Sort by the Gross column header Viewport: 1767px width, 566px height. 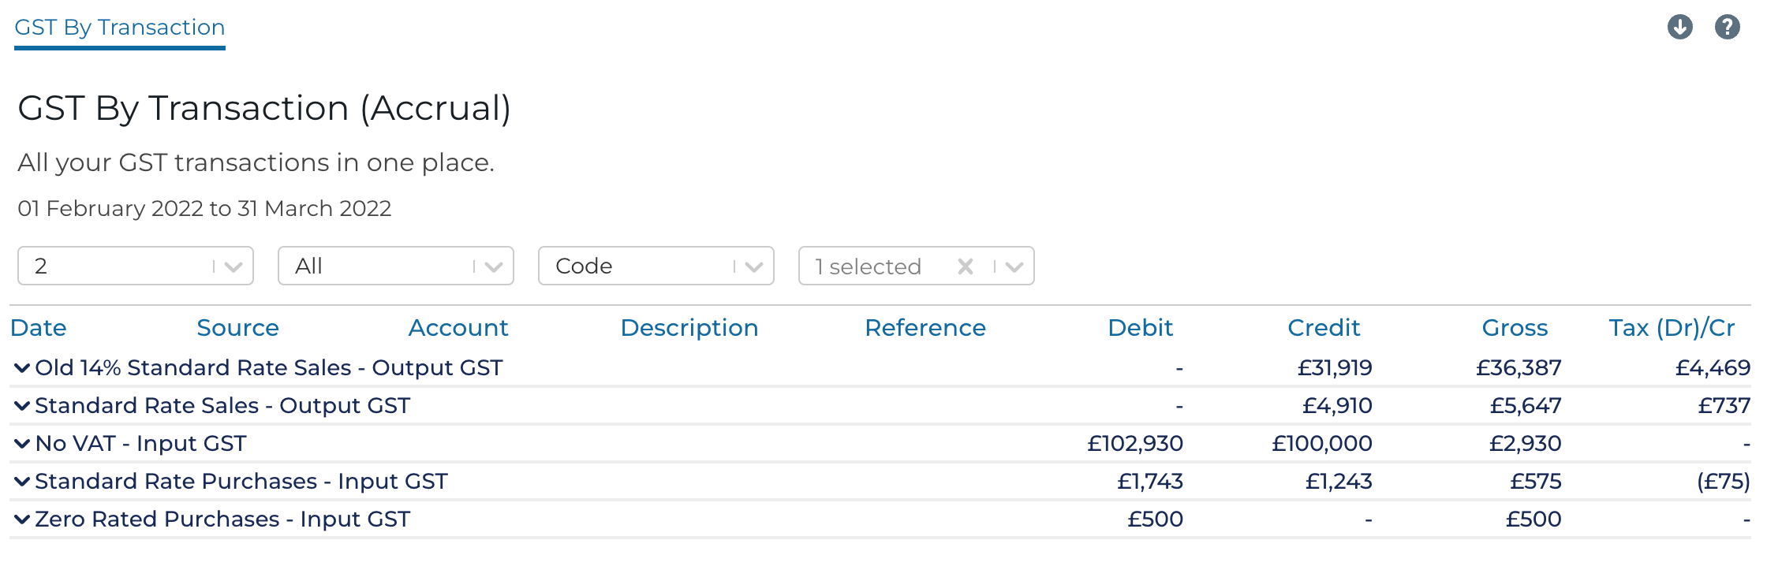[x=1515, y=328]
